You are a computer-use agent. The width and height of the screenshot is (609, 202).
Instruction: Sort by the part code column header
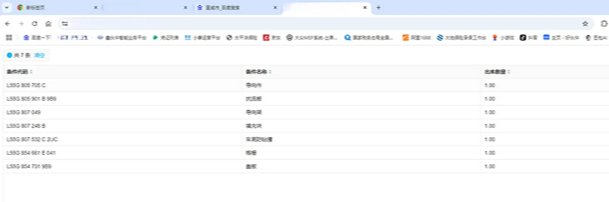click(x=19, y=72)
